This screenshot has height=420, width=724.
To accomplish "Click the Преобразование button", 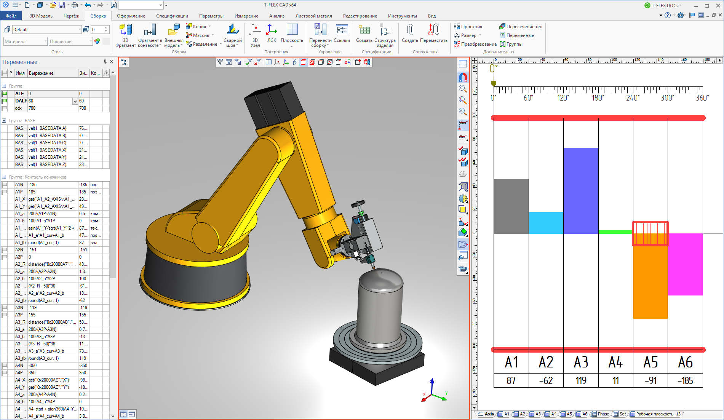I will (x=475, y=44).
